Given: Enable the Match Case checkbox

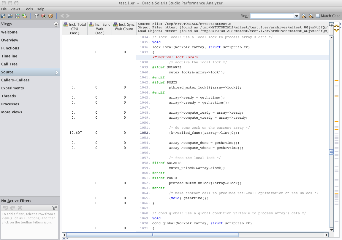Looking at the screenshot, I should click(x=318, y=16).
